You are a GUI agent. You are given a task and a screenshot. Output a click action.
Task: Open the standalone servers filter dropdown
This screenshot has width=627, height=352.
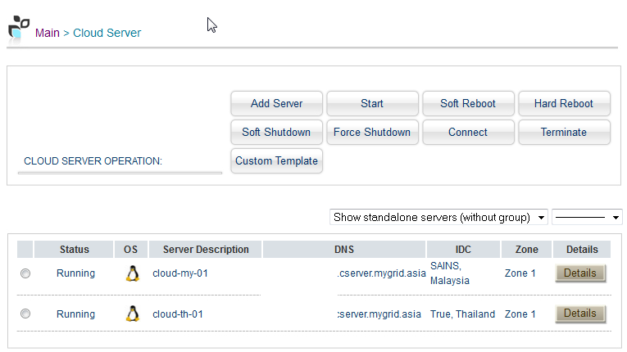point(439,218)
